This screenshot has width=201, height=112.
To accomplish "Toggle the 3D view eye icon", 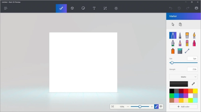I will 161,107.
